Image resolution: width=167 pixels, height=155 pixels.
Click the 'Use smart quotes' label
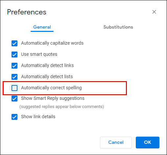pyautogui.click(x=39, y=54)
